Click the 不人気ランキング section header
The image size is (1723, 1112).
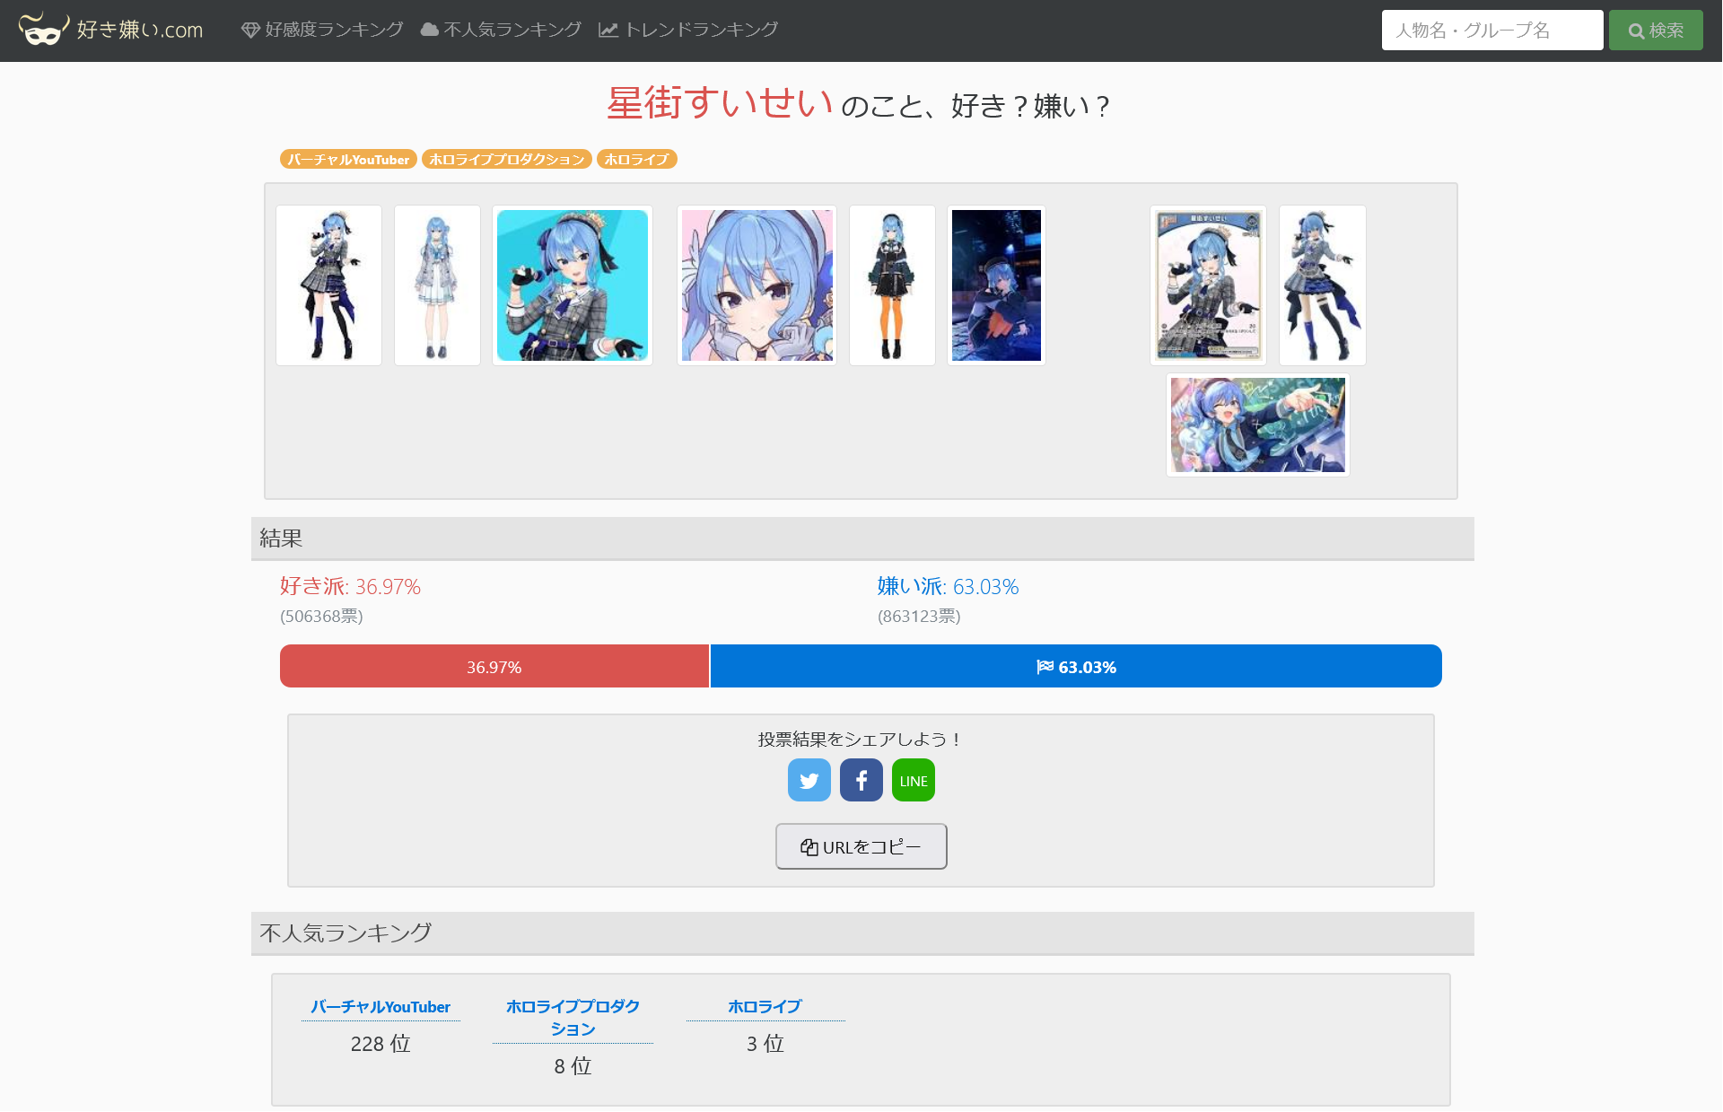tap(862, 933)
